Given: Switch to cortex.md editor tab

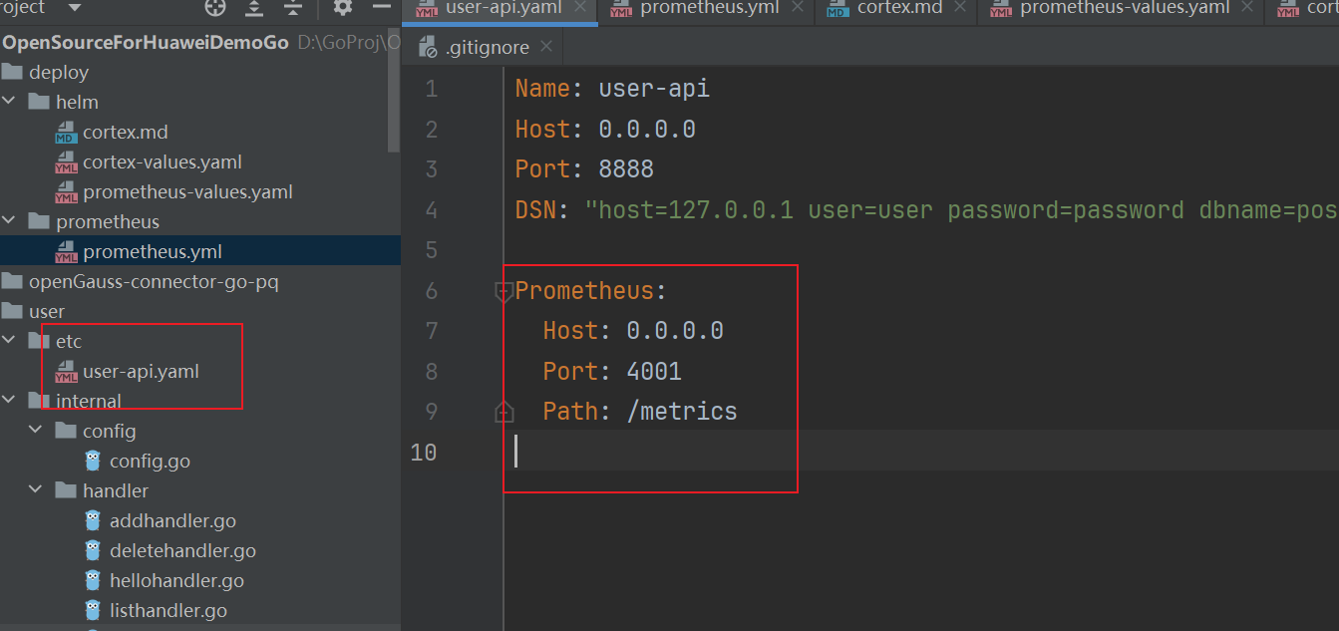Looking at the screenshot, I should click(886, 9).
